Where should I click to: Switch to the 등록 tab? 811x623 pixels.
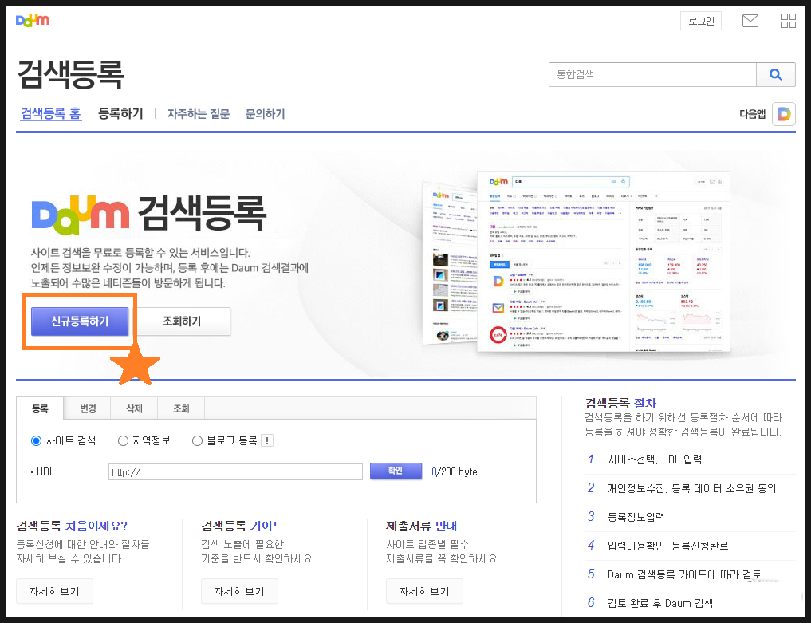coord(40,408)
